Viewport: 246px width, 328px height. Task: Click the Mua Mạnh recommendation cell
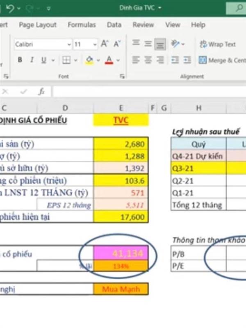click(121, 289)
